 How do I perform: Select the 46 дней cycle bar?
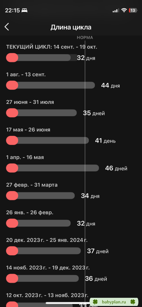click(52, 168)
